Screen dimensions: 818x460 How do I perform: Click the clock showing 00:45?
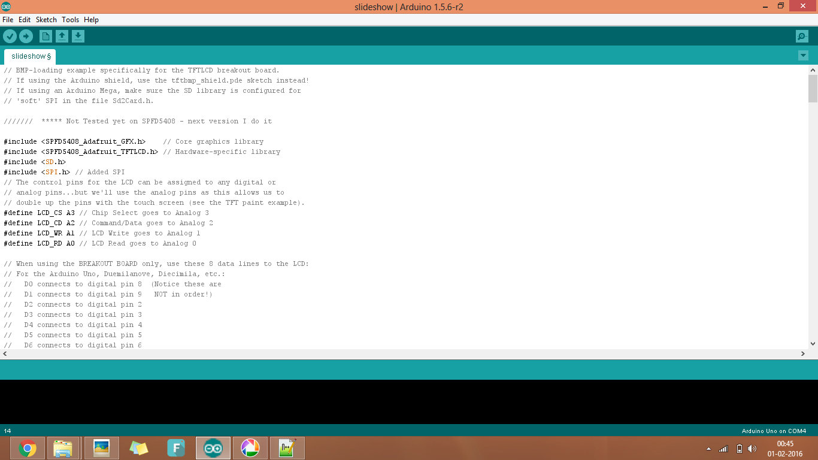pyautogui.click(x=785, y=444)
